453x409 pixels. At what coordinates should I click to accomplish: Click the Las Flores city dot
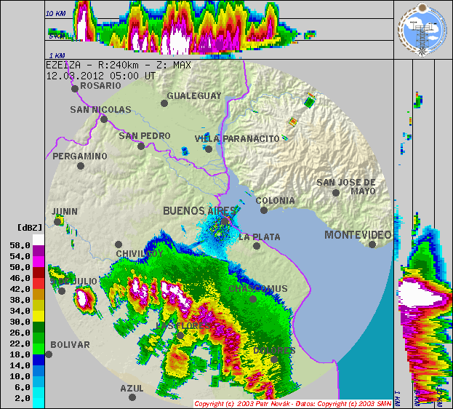click(x=180, y=335)
